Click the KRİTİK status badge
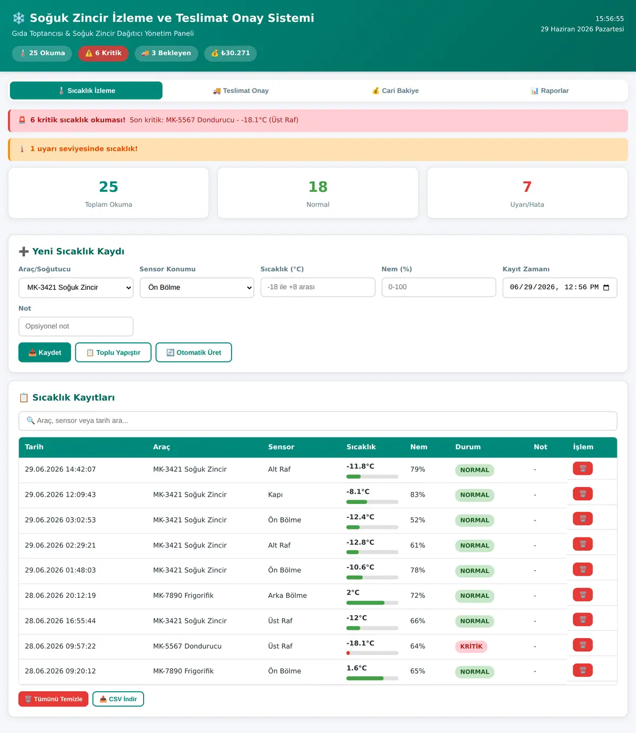636x733 pixels. pyautogui.click(x=471, y=647)
